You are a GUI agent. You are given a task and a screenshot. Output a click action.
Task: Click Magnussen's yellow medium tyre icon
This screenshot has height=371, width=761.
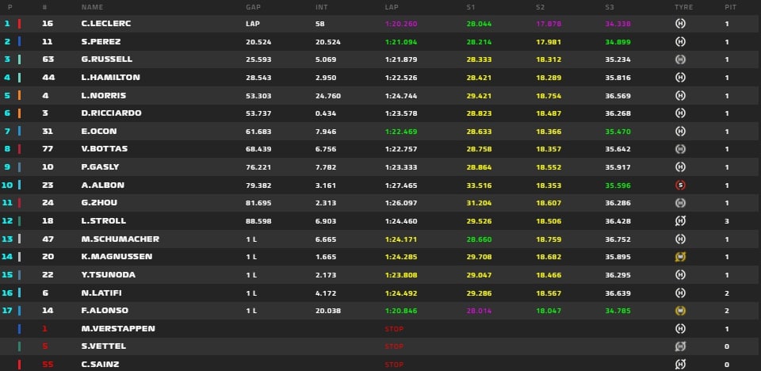pyautogui.click(x=680, y=256)
